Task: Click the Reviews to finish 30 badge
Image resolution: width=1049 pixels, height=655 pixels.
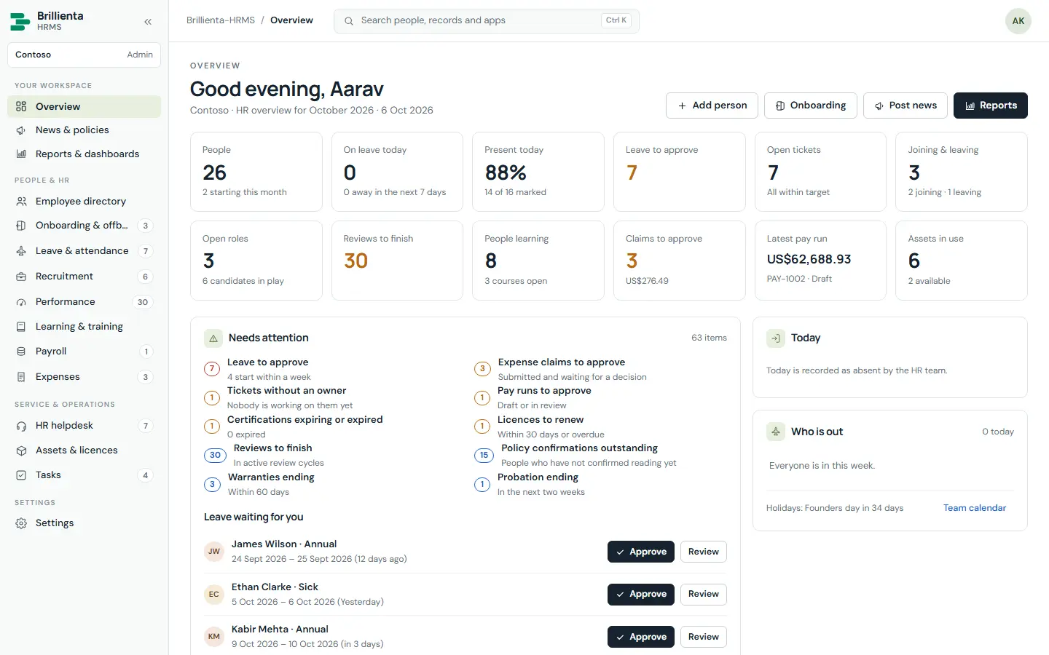Action: click(215, 456)
